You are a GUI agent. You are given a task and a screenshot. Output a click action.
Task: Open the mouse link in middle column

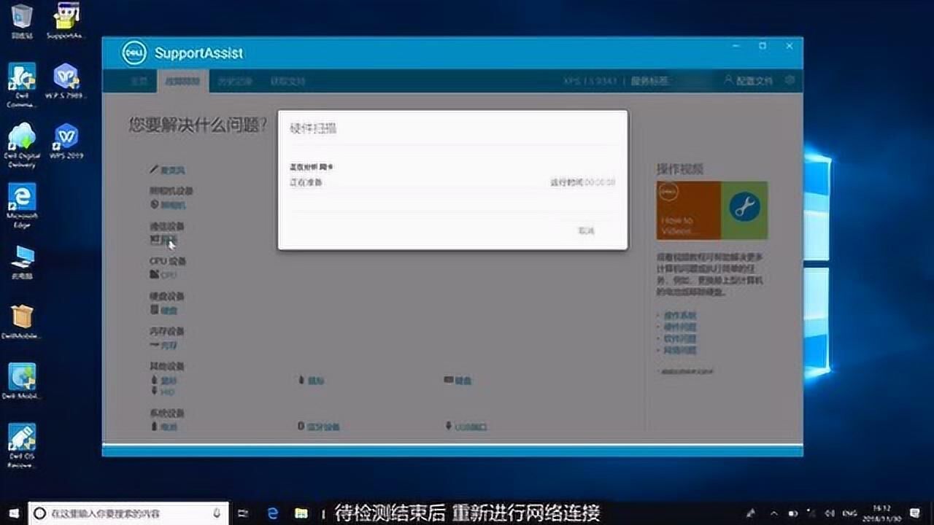[x=316, y=381]
